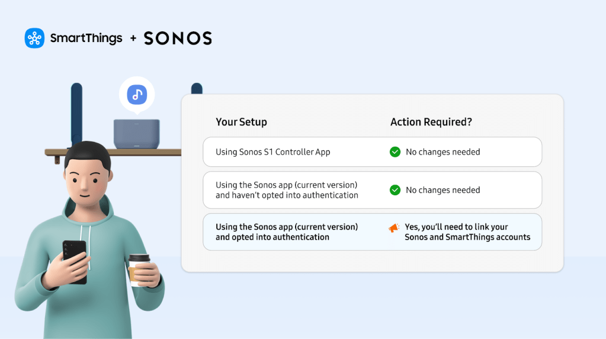Click the orange megaphone icon
This screenshot has width=606, height=339.
(x=394, y=228)
